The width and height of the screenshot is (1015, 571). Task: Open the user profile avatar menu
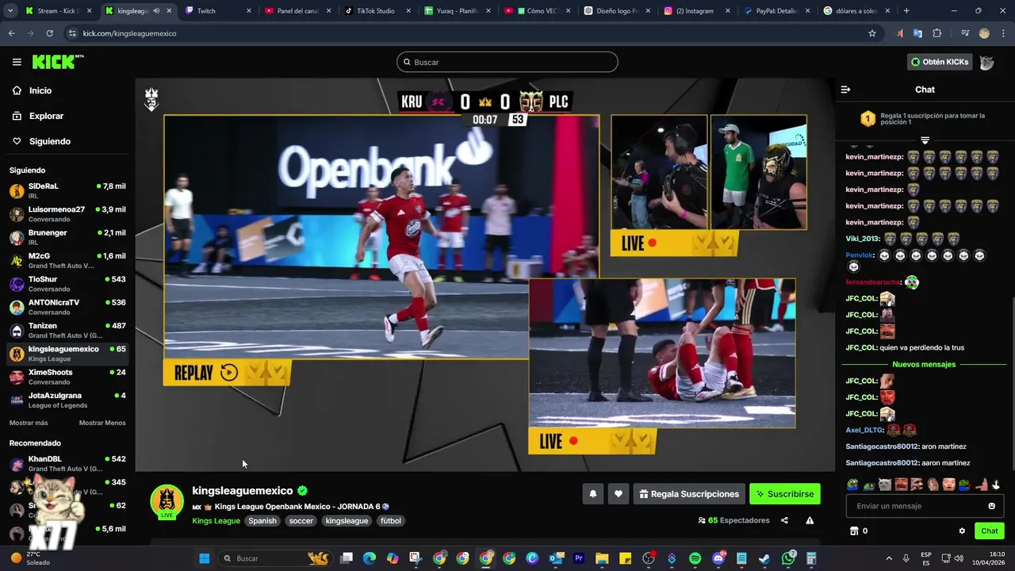coord(986,62)
